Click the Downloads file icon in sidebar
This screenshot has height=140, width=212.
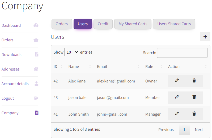pyautogui.click(x=37, y=54)
